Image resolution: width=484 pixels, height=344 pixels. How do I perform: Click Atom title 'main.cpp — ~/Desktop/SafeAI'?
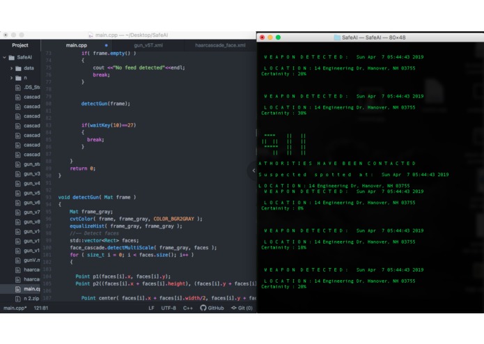[132, 36]
